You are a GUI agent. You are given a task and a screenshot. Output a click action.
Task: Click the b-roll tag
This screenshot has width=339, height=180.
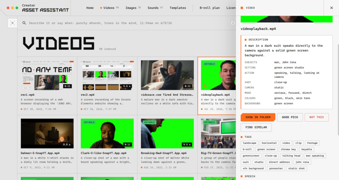pyautogui.click(x=247, y=149)
